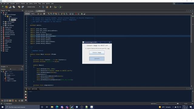Viewport: 194px width, 109px height.
Task: Click the Cortana circle icon on taskbar
Action: 42,107
